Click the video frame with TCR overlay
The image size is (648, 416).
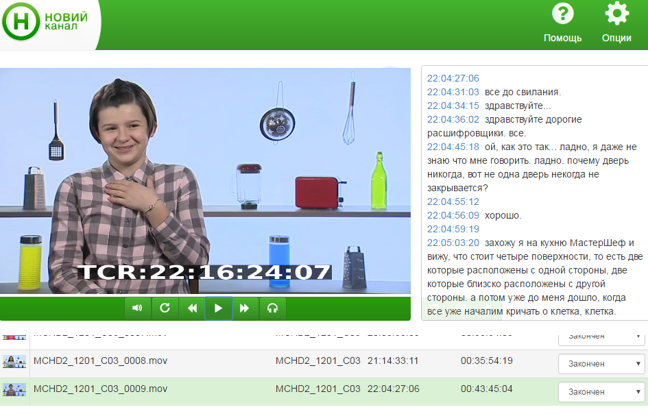tap(205, 181)
